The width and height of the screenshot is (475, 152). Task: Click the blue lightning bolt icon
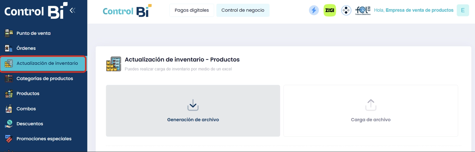pos(314,10)
